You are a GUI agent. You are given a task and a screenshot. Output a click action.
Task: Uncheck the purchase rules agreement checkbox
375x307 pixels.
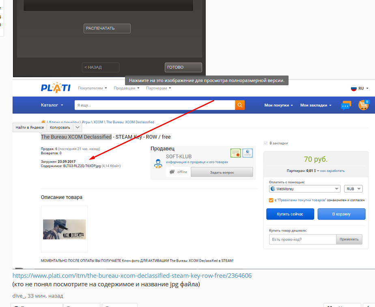(x=271, y=200)
